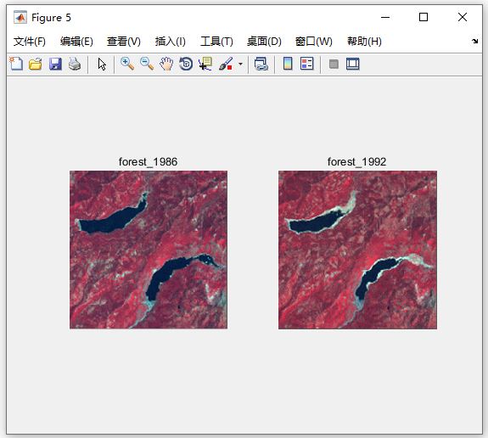
Task: Print the figure with the printer icon
Action: pyautogui.click(x=75, y=65)
